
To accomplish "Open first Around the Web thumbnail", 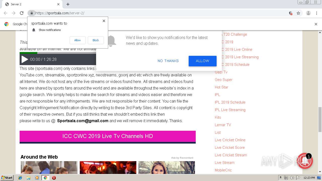I will click(x=49, y=167).
